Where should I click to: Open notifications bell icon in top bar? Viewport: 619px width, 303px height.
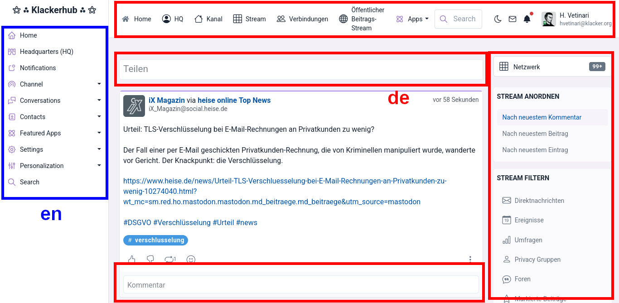[x=527, y=19]
